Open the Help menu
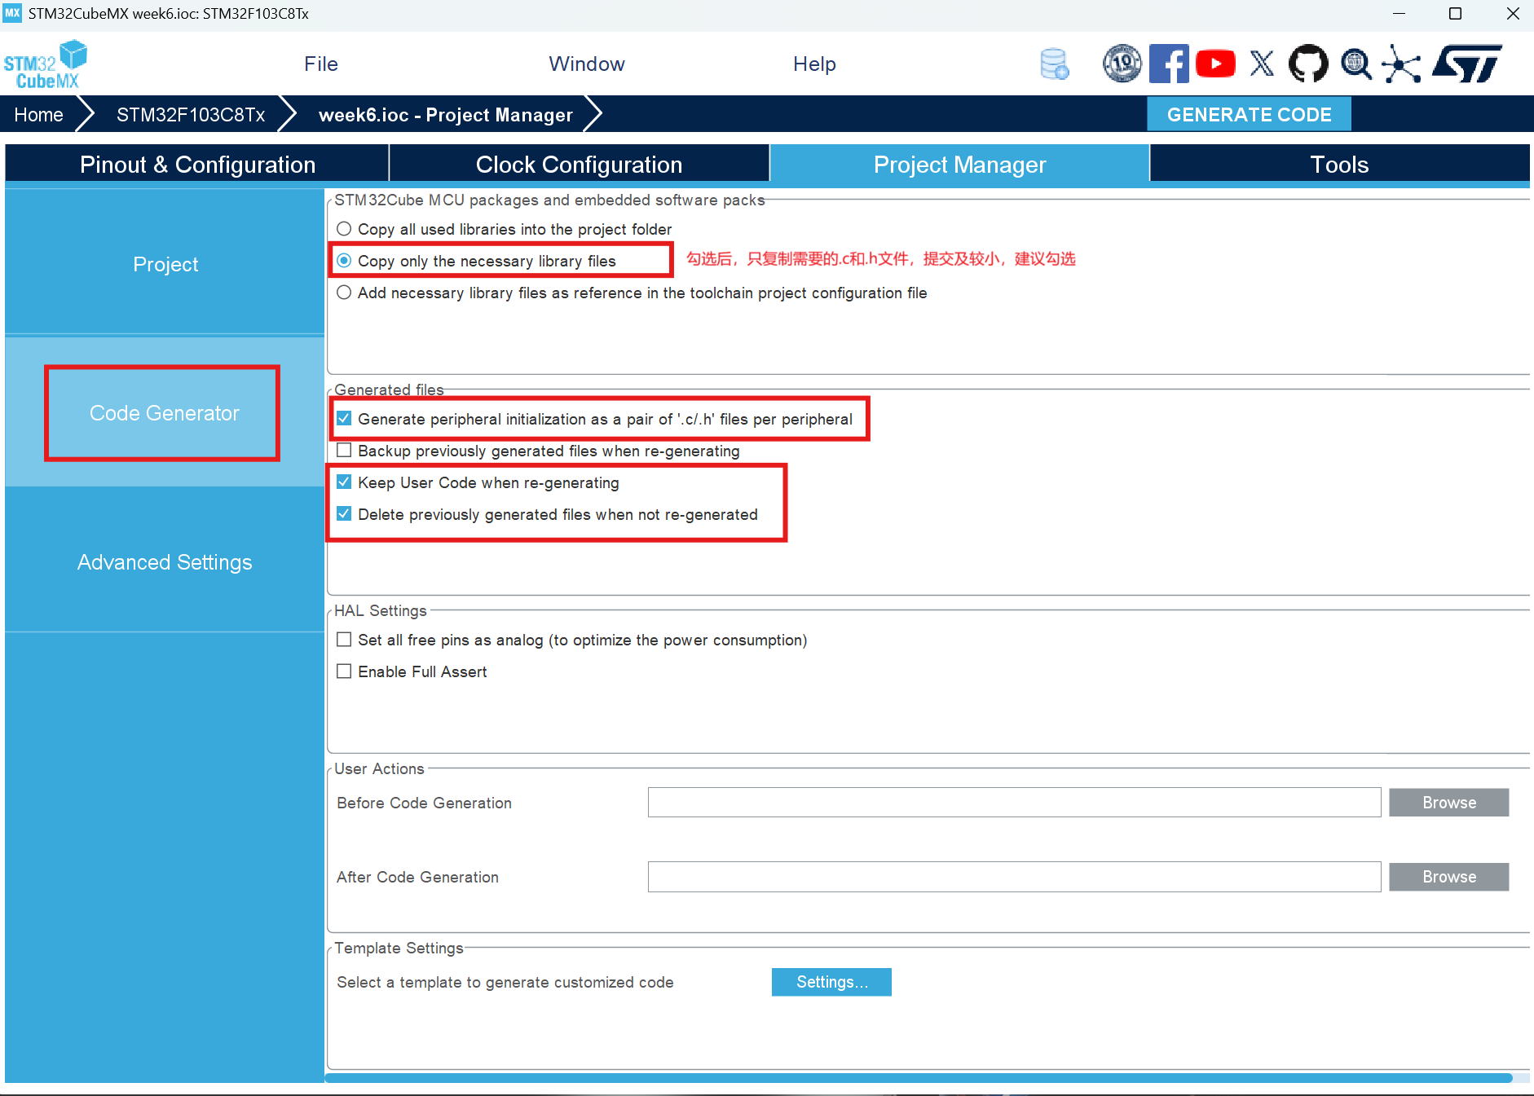This screenshot has width=1534, height=1096. coord(814,64)
